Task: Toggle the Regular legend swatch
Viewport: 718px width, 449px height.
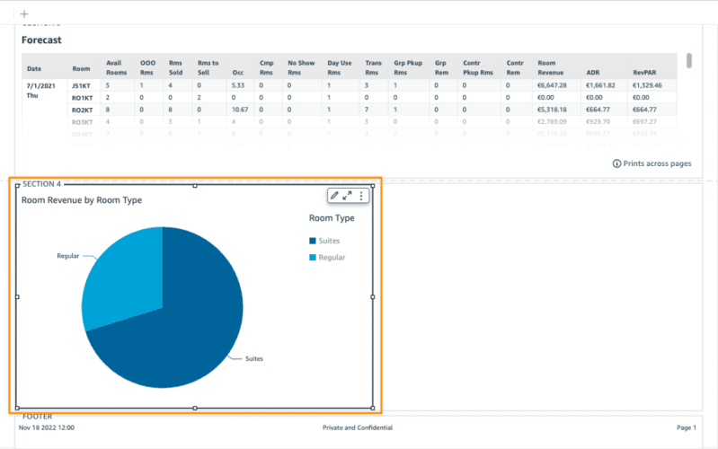Action: pos(313,257)
